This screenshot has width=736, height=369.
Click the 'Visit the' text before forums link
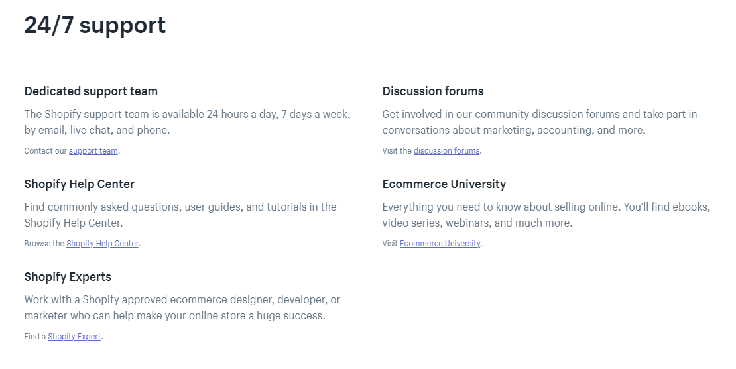click(397, 151)
